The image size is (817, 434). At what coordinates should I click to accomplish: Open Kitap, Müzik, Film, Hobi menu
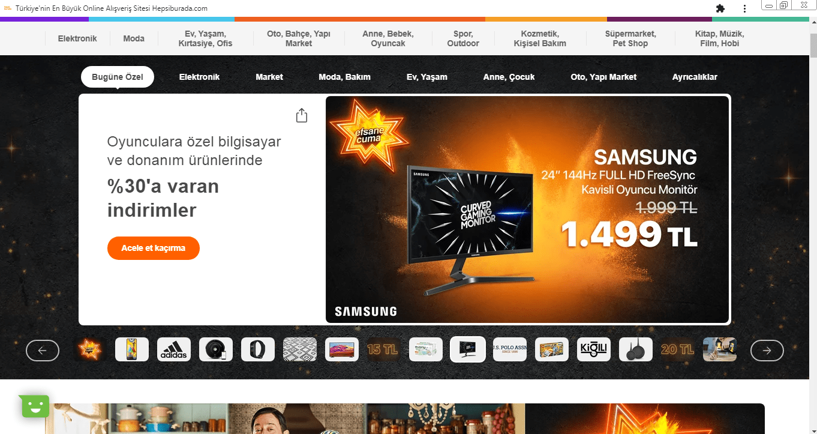tap(719, 38)
